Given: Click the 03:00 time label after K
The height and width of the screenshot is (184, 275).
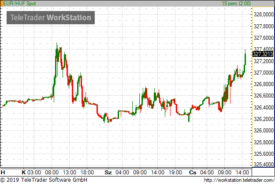Looking at the screenshot, I should (34, 173).
